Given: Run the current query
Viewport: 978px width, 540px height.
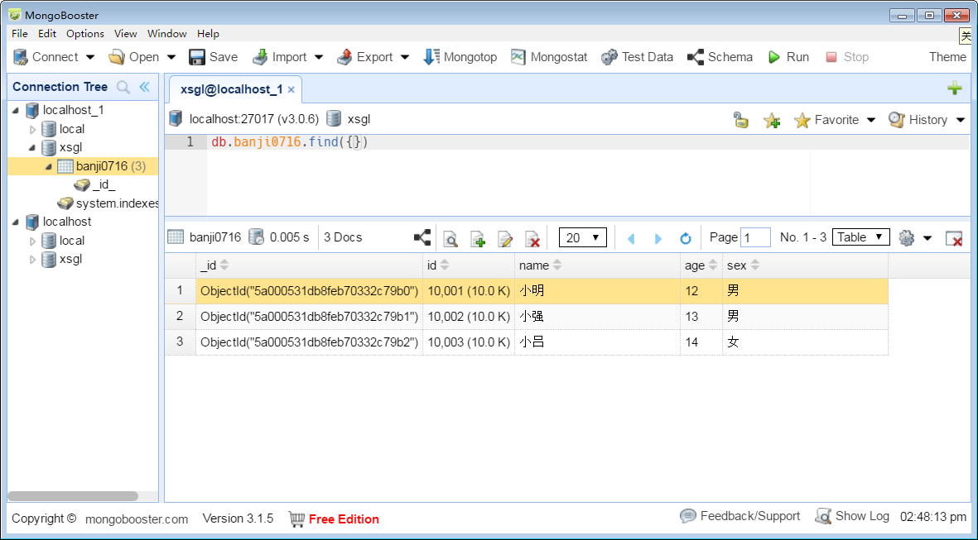Looking at the screenshot, I should 788,57.
